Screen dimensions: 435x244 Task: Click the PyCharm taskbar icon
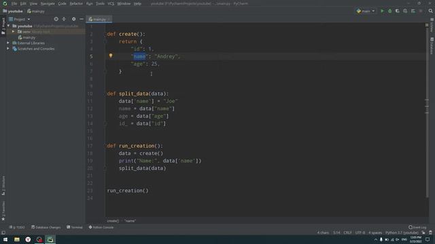tap(50, 239)
